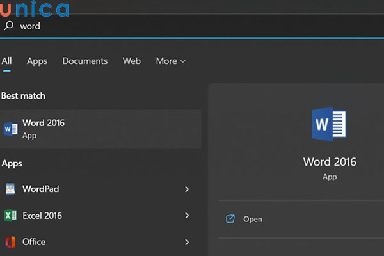Select the Web filter tab
Image resolution: width=384 pixels, height=256 pixels.
coord(131,61)
